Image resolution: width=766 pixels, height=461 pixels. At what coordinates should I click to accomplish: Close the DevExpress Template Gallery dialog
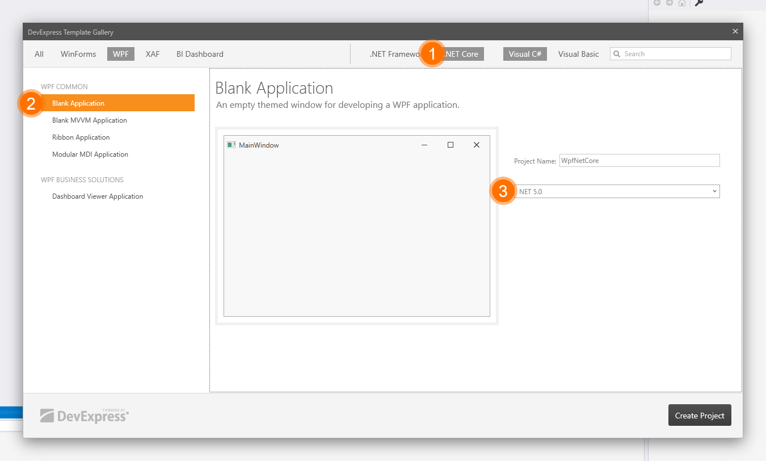pos(735,32)
